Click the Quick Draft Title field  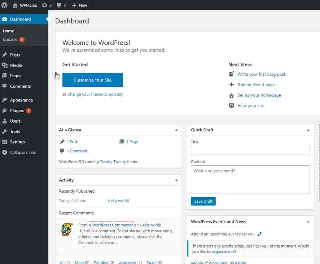250,151
